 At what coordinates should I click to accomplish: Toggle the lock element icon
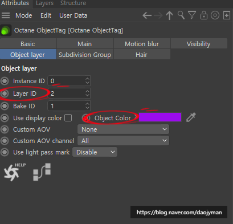point(204,15)
